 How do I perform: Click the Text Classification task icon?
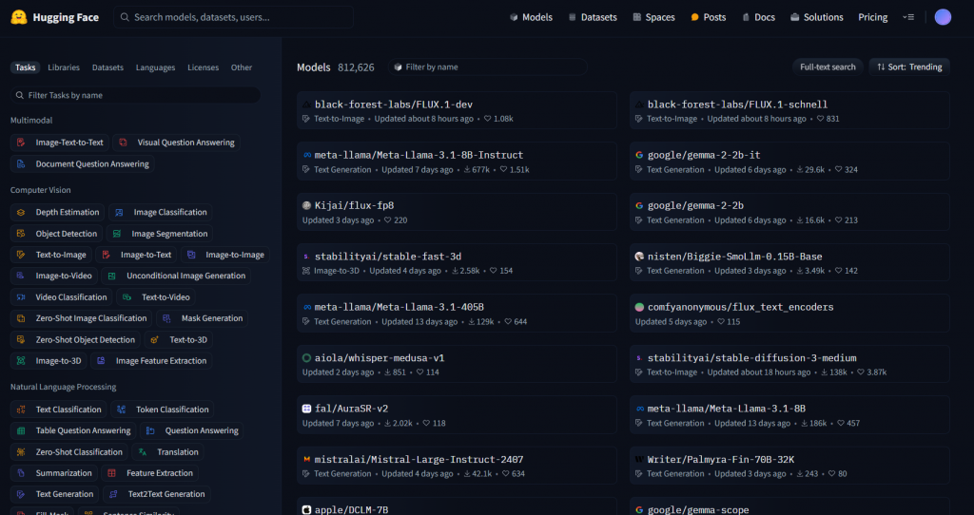[21, 410]
